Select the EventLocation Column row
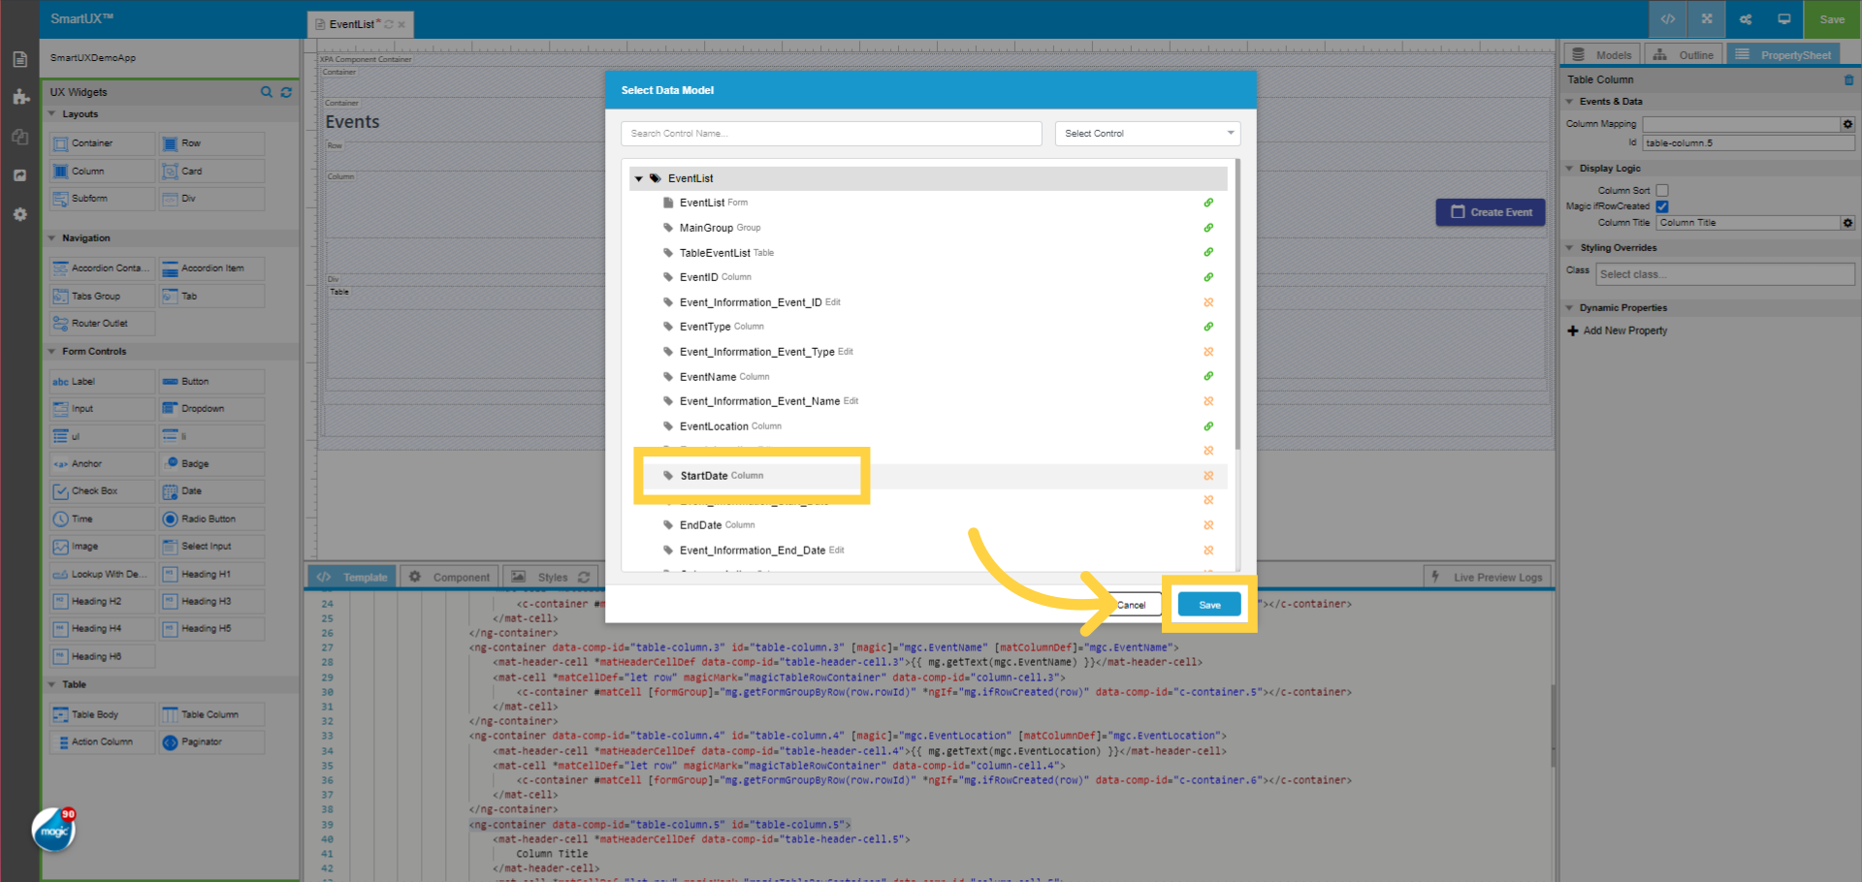Image resolution: width=1862 pixels, height=882 pixels. pyautogui.click(x=929, y=426)
